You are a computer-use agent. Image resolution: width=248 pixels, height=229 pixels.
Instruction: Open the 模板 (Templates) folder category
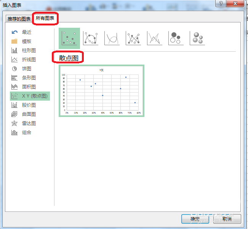26,41
